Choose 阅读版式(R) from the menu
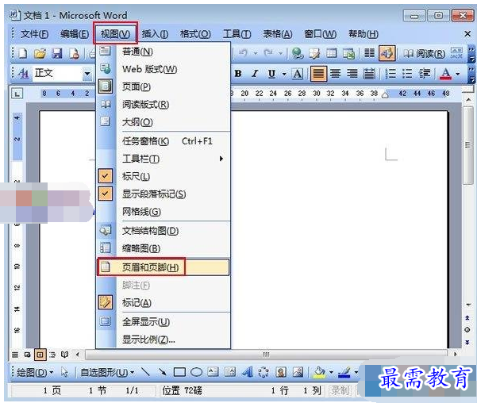 163,105
